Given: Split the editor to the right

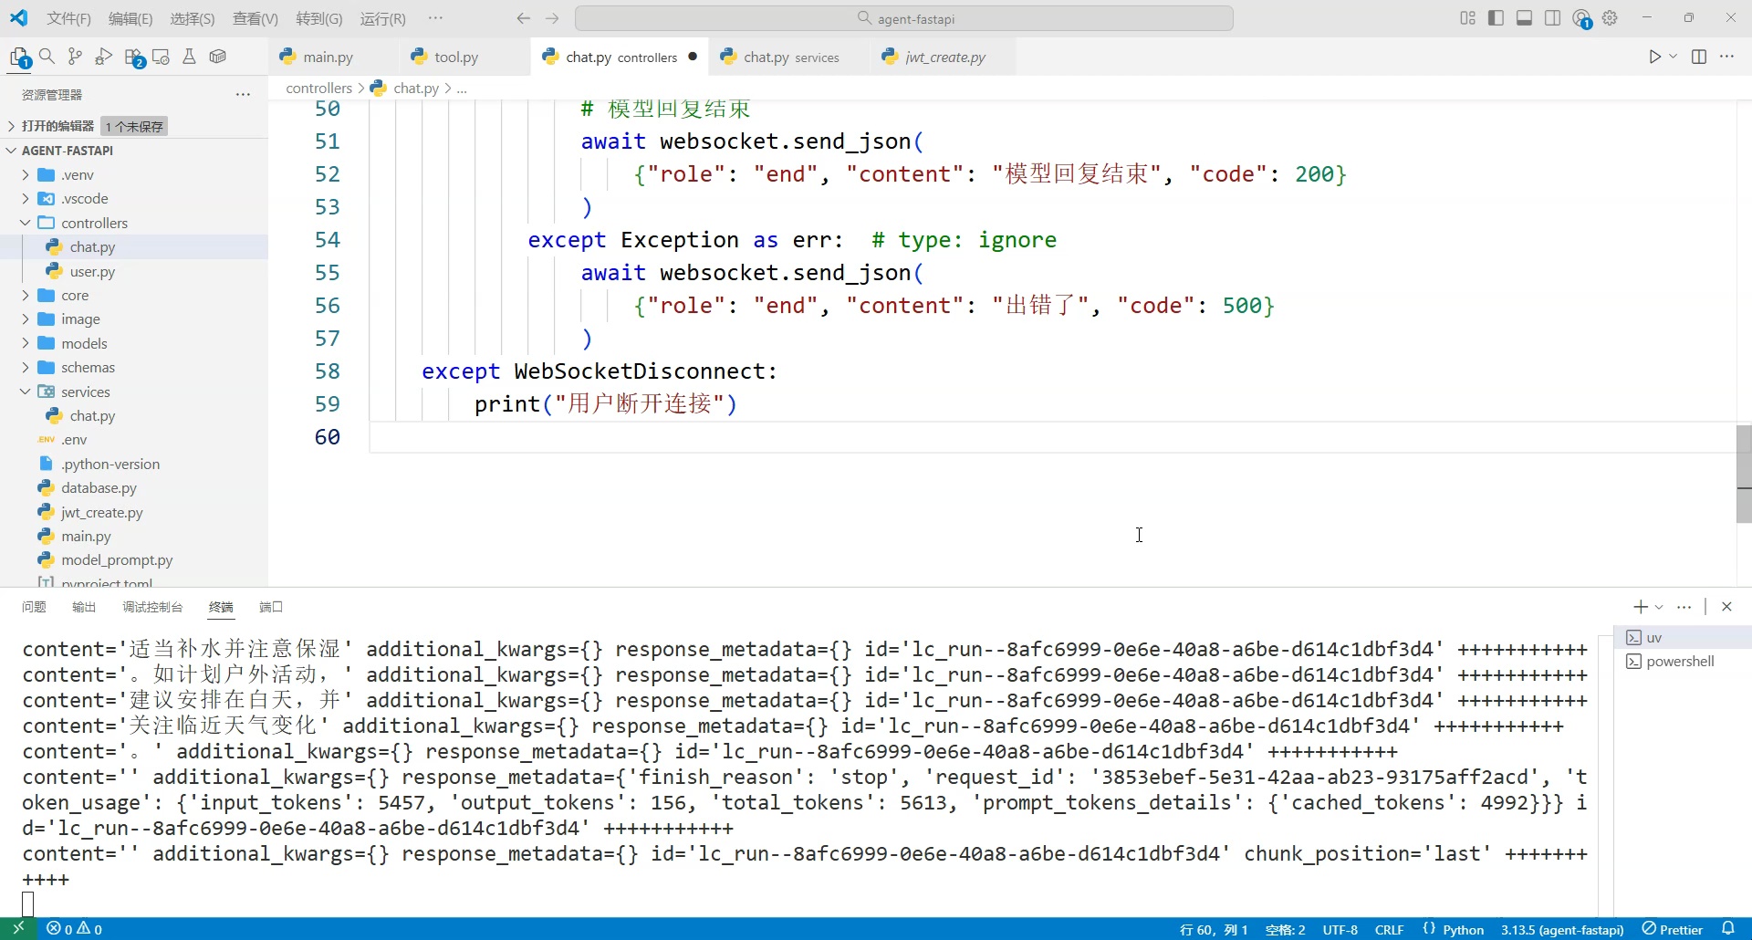Looking at the screenshot, I should pos(1699,57).
